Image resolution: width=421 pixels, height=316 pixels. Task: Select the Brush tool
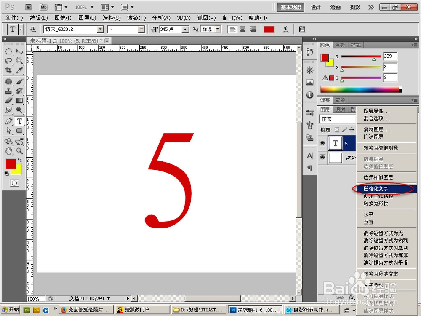(19, 81)
